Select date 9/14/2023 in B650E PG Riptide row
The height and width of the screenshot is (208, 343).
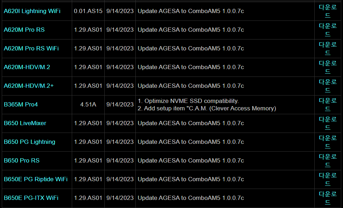tap(120, 179)
